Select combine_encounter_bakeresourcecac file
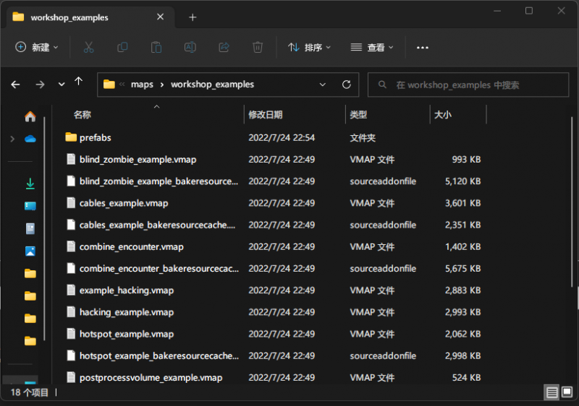Image resolution: width=579 pixels, height=406 pixels. pyautogui.click(x=159, y=269)
